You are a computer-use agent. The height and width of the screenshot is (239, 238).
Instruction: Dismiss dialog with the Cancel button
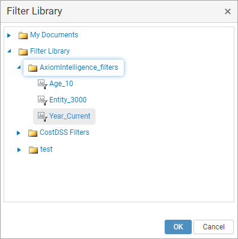213,227
